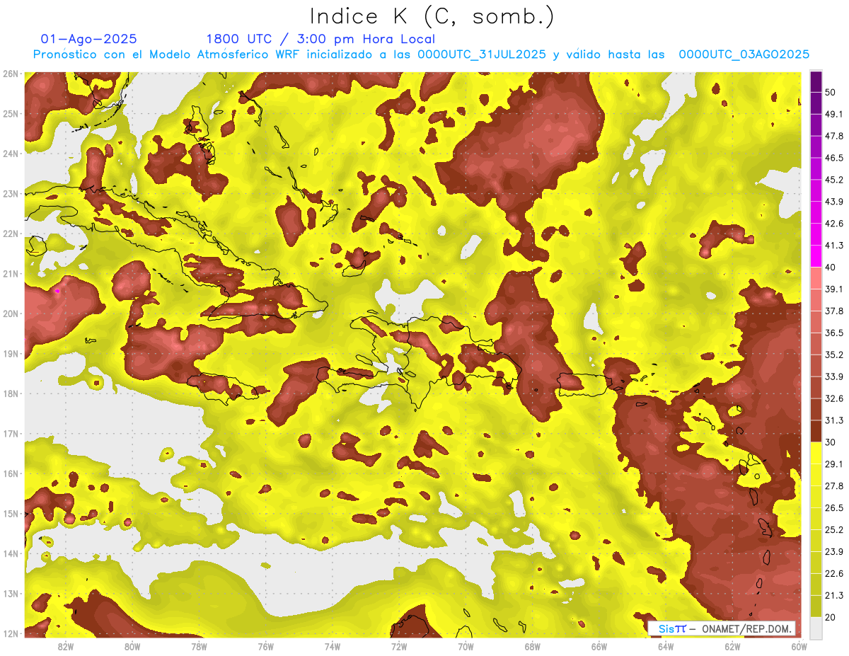Click the "30" value on the color scale
849x656 pixels.
pyautogui.click(x=831, y=442)
